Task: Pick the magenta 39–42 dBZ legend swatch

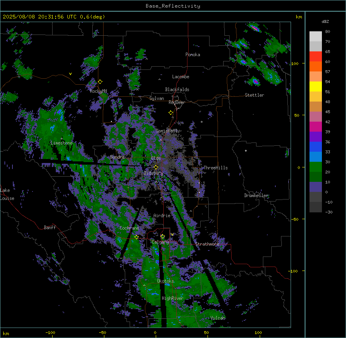Action: point(315,126)
